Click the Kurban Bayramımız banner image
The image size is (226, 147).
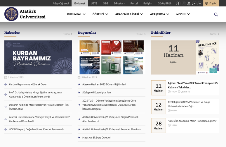click(x=38, y=57)
